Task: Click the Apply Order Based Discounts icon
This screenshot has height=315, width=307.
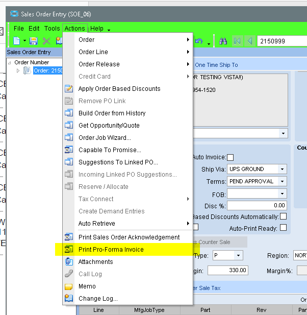Action: tap(69, 89)
